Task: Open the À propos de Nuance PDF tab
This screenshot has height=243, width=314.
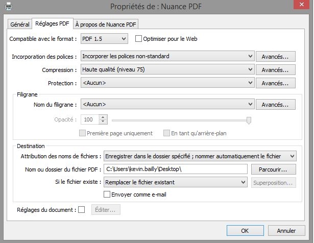Action: (106, 25)
